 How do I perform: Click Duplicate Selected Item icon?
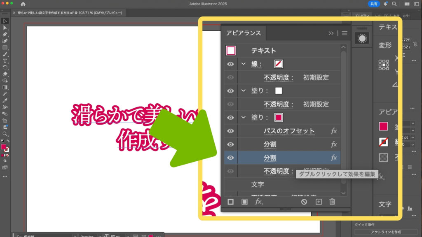click(x=318, y=202)
